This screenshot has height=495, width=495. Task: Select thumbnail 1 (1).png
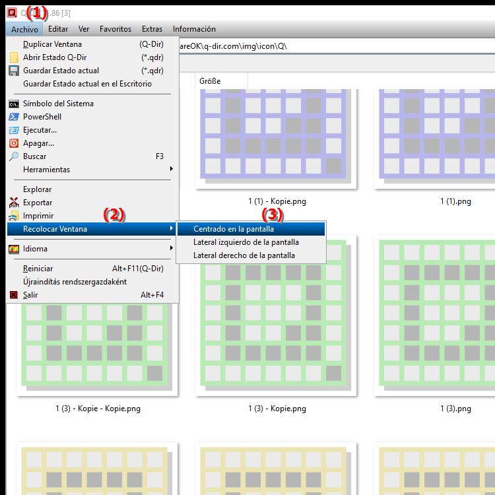tap(435, 139)
